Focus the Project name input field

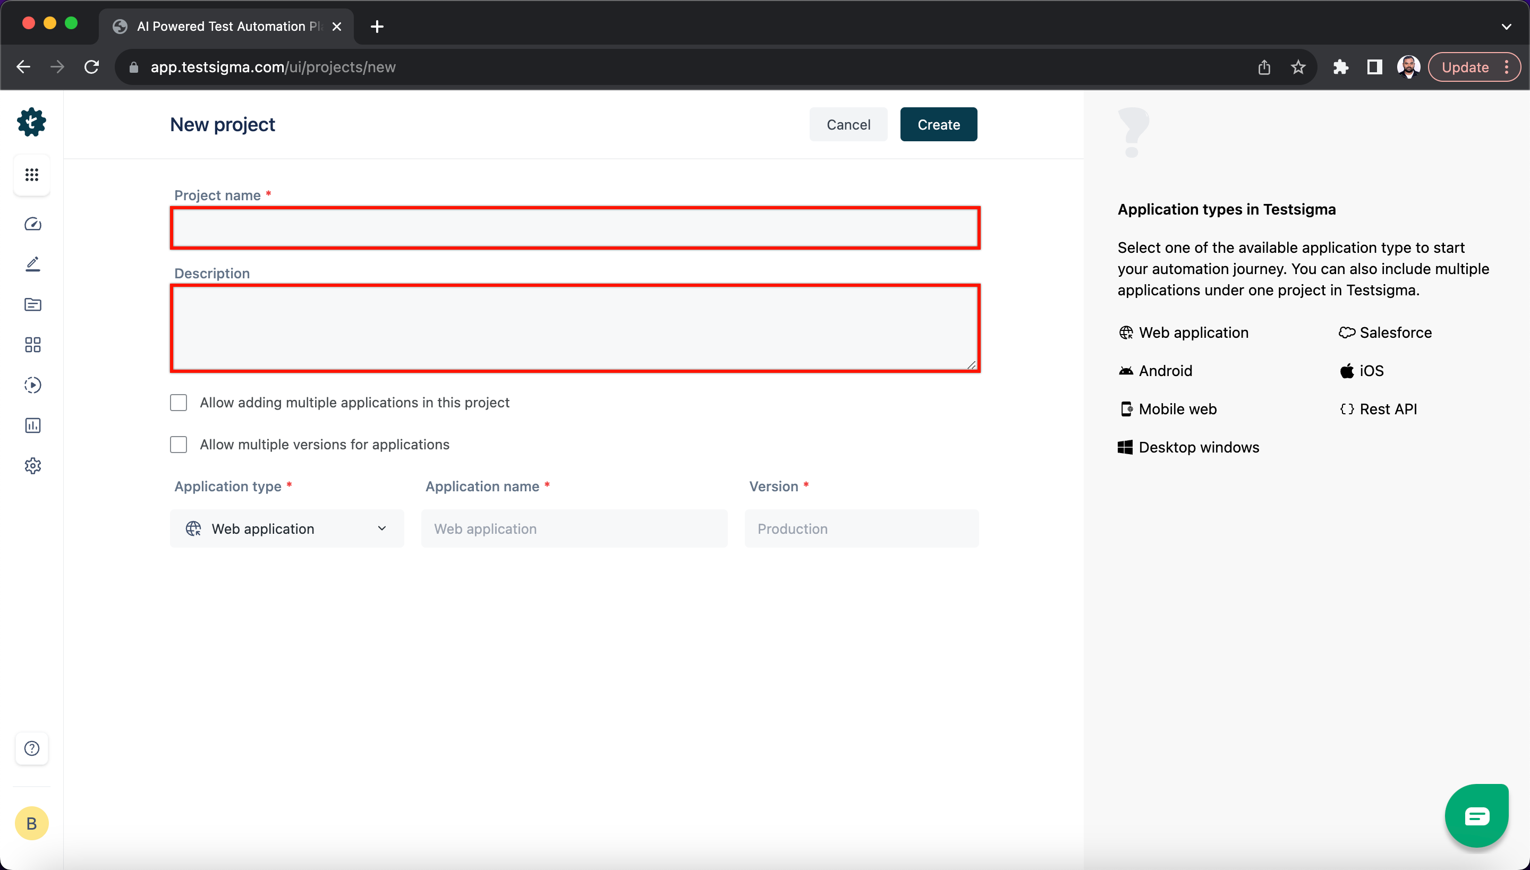coord(575,228)
